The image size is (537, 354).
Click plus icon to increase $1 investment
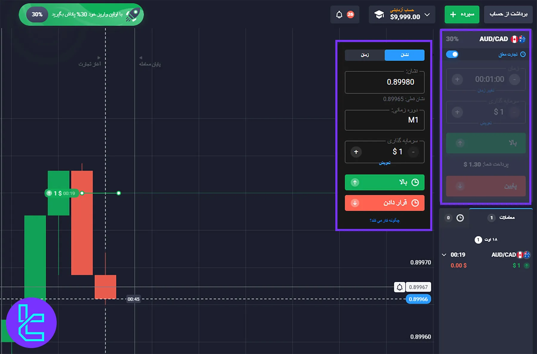(356, 152)
